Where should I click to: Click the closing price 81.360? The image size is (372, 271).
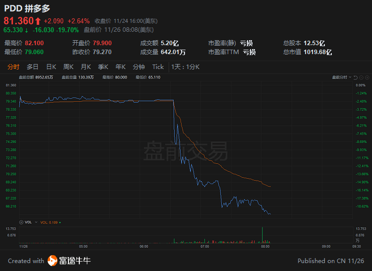(19, 21)
